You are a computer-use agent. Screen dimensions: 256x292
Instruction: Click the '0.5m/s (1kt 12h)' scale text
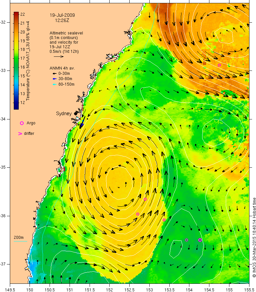(64, 52)
